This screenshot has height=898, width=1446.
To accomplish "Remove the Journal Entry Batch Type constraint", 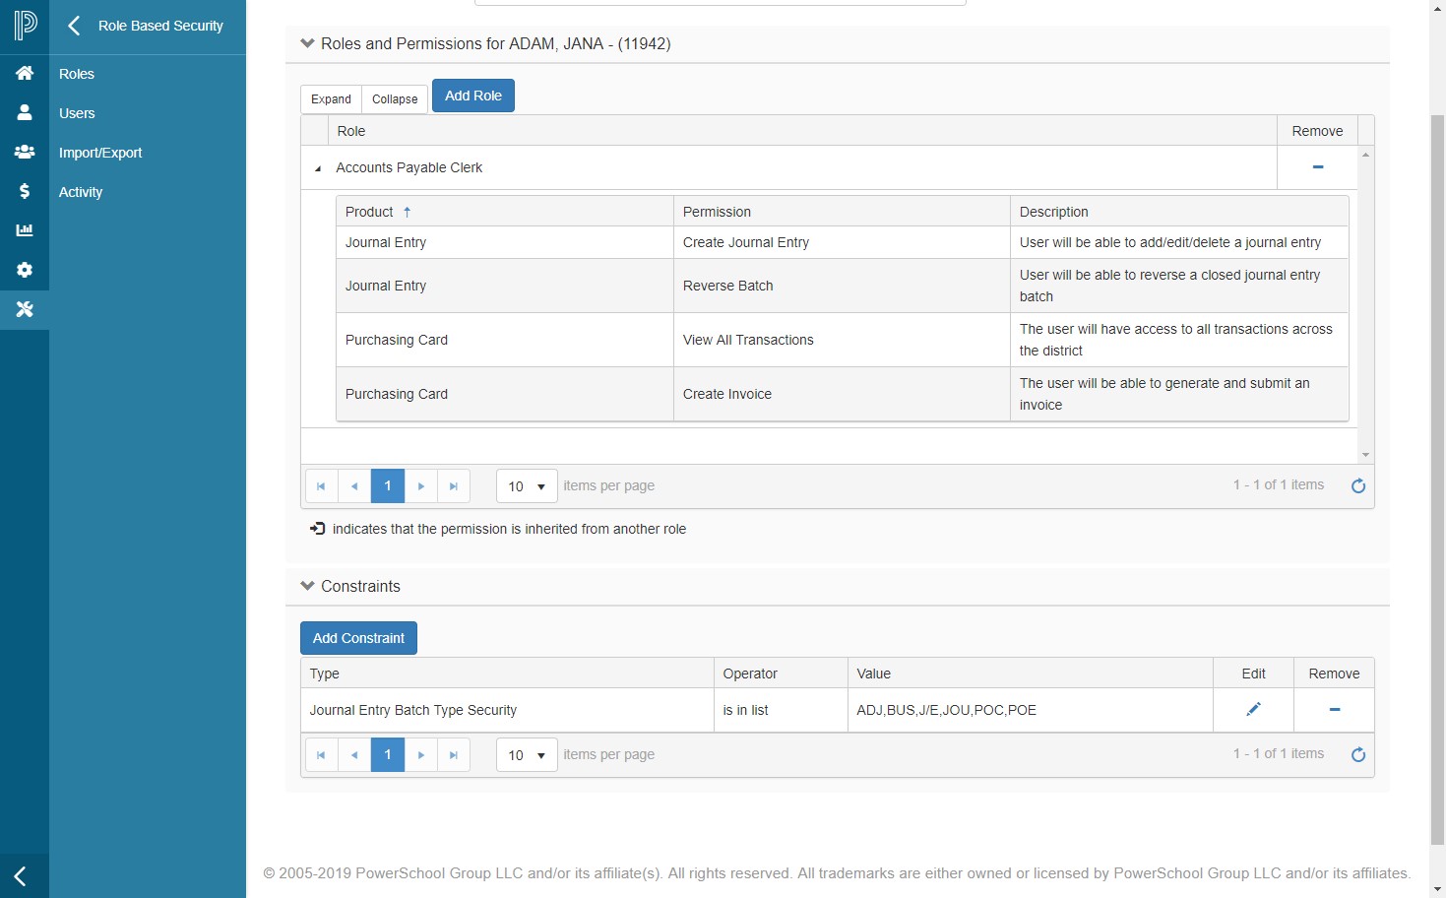I will (x=1334, y=710).
